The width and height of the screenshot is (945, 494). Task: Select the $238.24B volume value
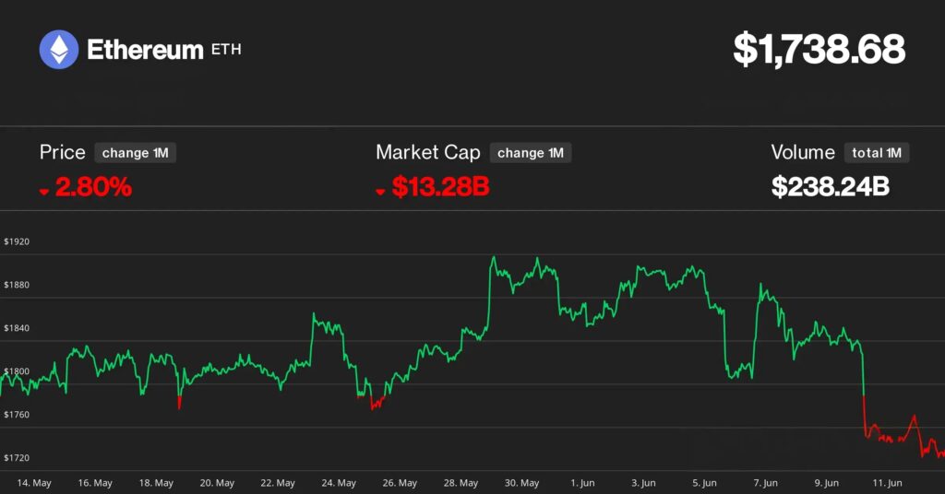831,188
